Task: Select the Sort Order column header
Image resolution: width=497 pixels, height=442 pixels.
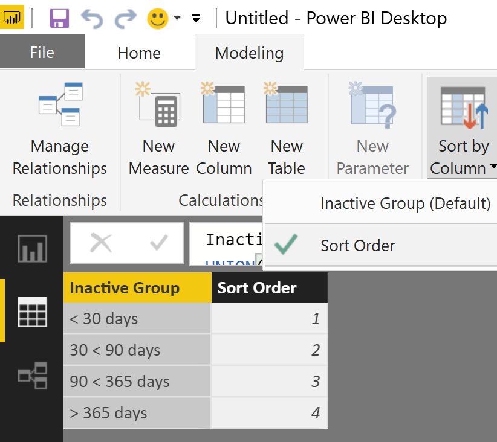Action: pyautogui.click(x=270, y=288)
